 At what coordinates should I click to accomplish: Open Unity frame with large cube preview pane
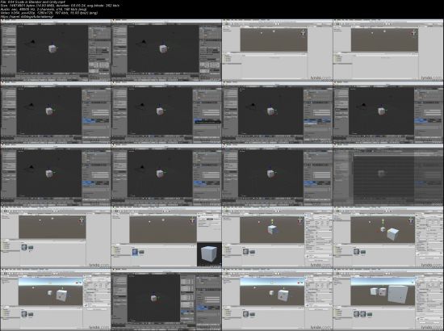[166, 237]
